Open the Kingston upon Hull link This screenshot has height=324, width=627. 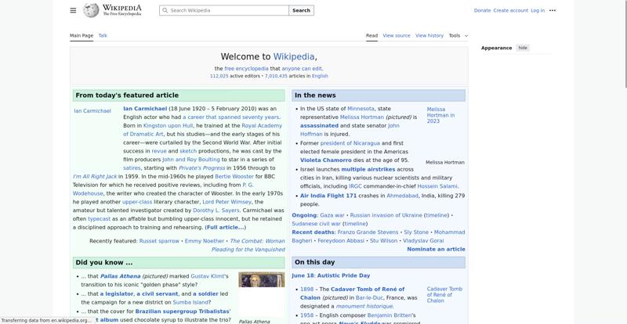(x=168, y=125)
